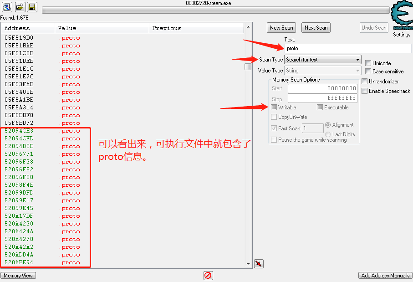Open the Settings label under the logo
The width and height of the screenshot is (413, 282).
pyautogui.click(x=402, y=35)
